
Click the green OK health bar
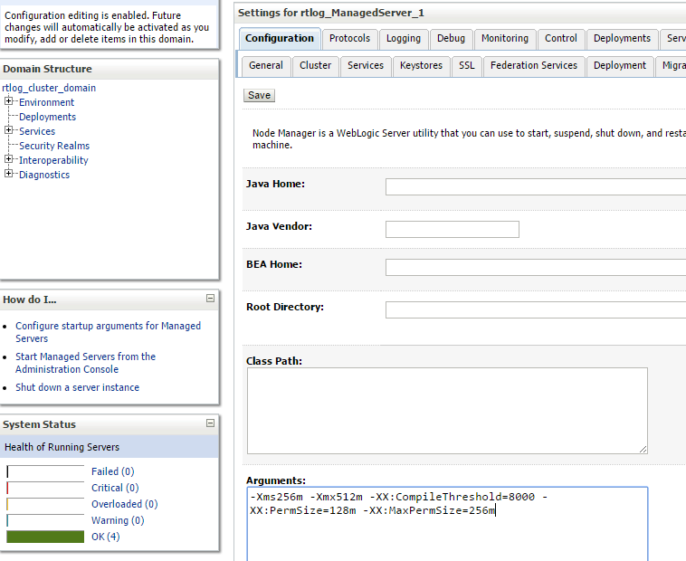tap(45, 537)
